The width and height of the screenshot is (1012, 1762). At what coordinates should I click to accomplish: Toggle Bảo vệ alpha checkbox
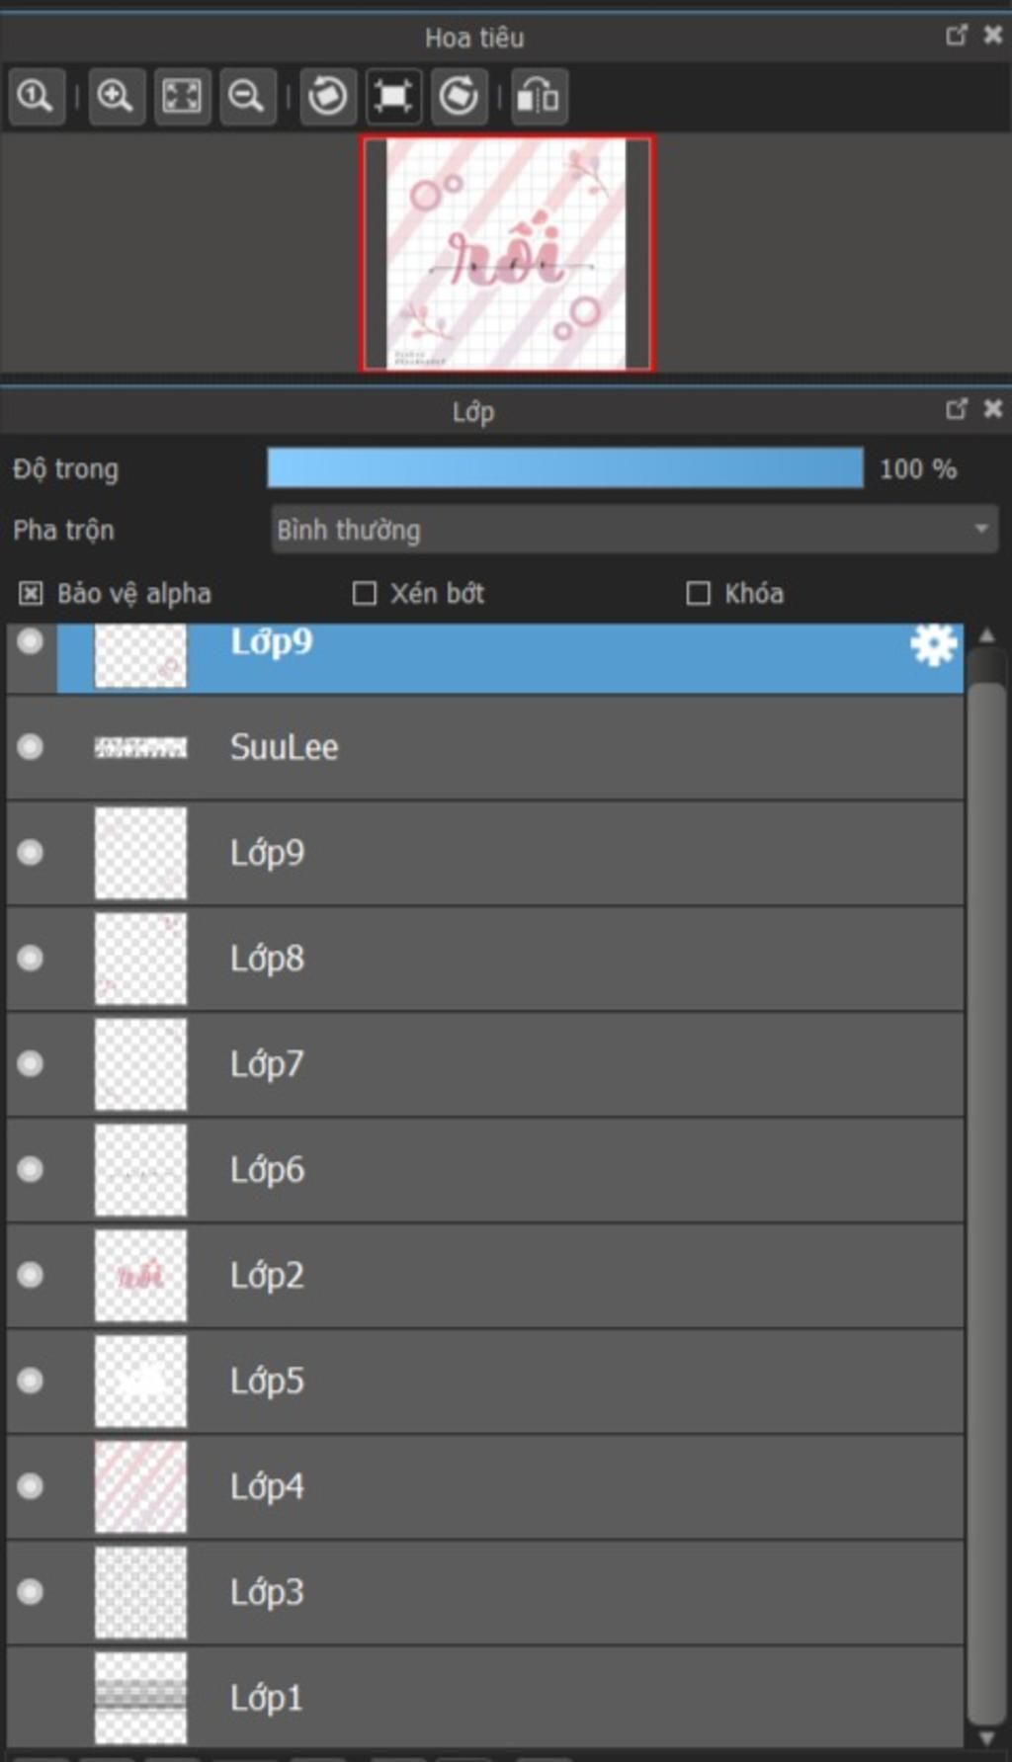point(31,593)
